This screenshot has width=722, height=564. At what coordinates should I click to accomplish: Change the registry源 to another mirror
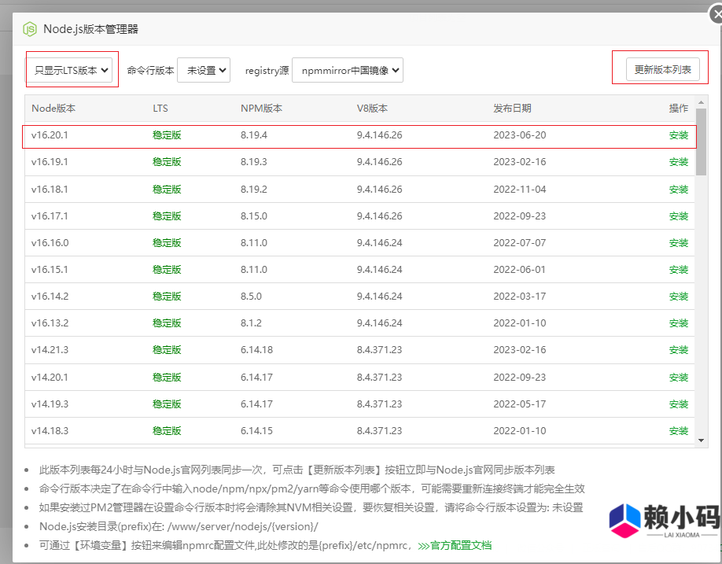tap(347, 69)
